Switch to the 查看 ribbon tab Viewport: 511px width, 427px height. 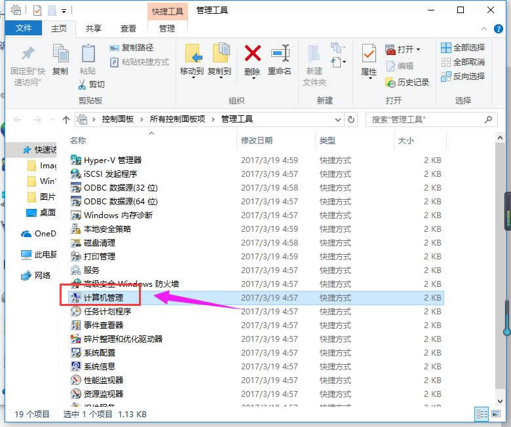[128, 28]
